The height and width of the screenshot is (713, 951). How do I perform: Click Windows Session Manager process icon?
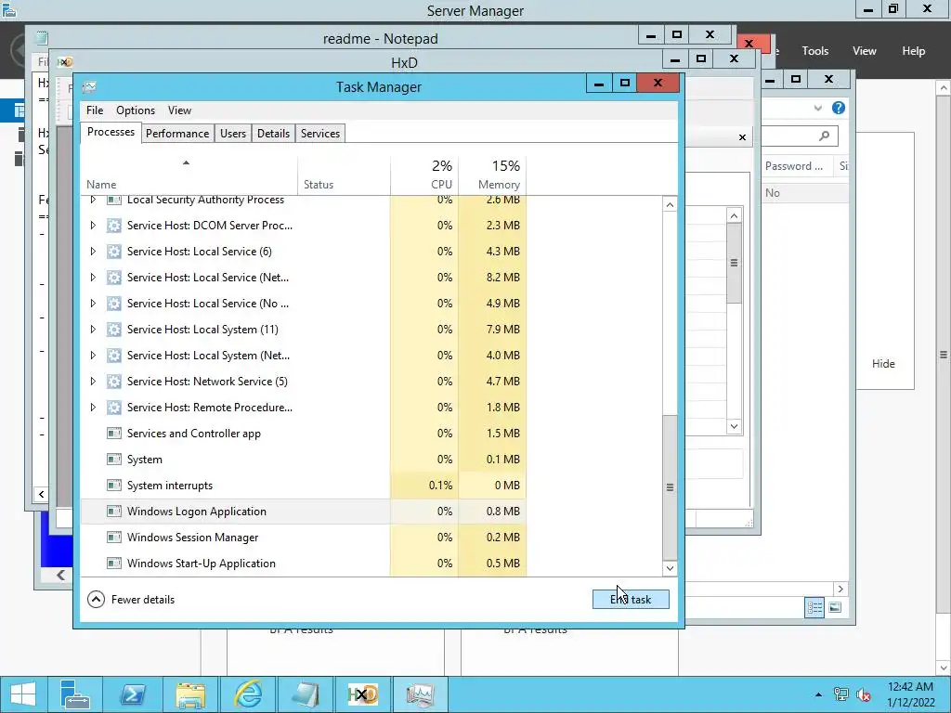click(113, 538)
